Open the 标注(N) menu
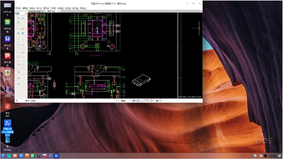 (68, 8)
